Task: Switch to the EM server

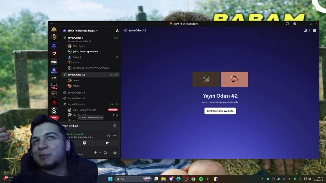Action: tap(54, 78)
